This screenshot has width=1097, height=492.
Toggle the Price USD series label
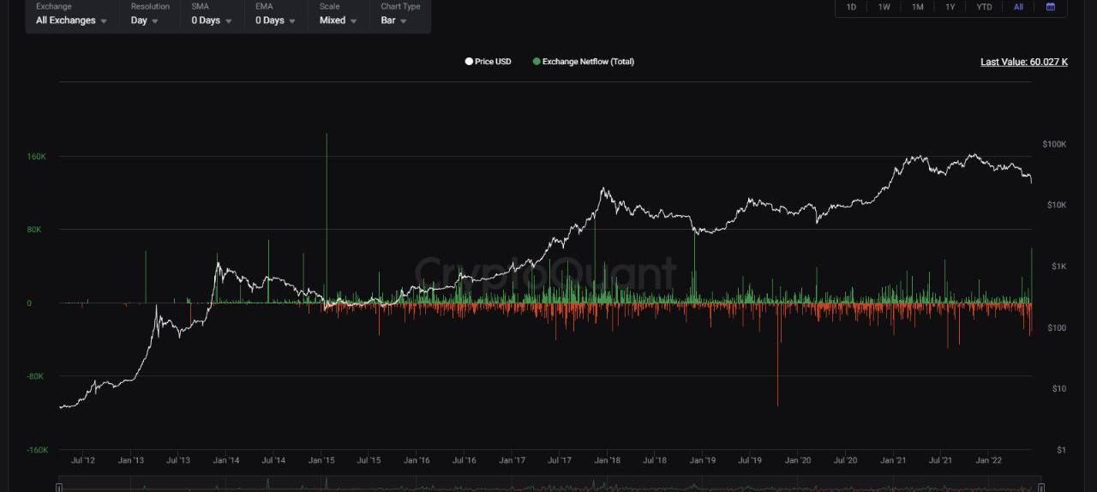(493, 62)
